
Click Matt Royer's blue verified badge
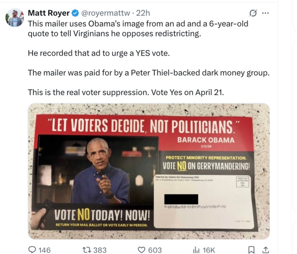click(74, 13)
